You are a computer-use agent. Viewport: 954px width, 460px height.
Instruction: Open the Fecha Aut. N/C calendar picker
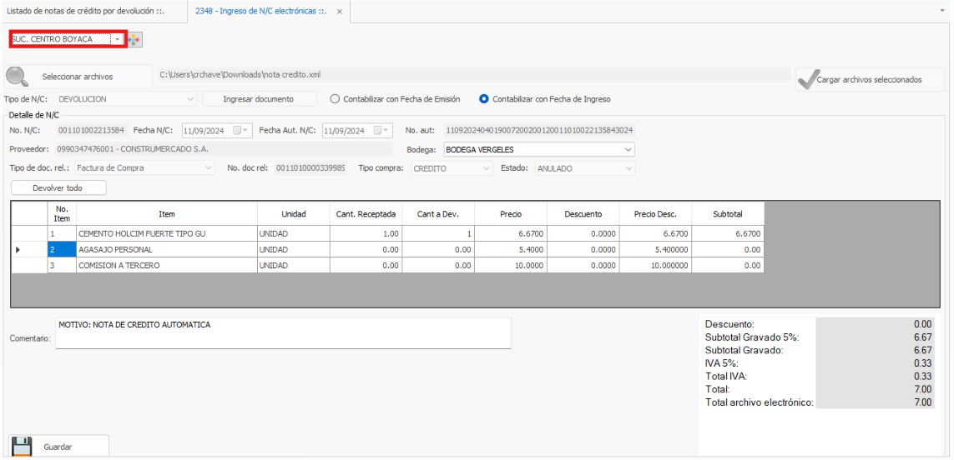[381, 131]
